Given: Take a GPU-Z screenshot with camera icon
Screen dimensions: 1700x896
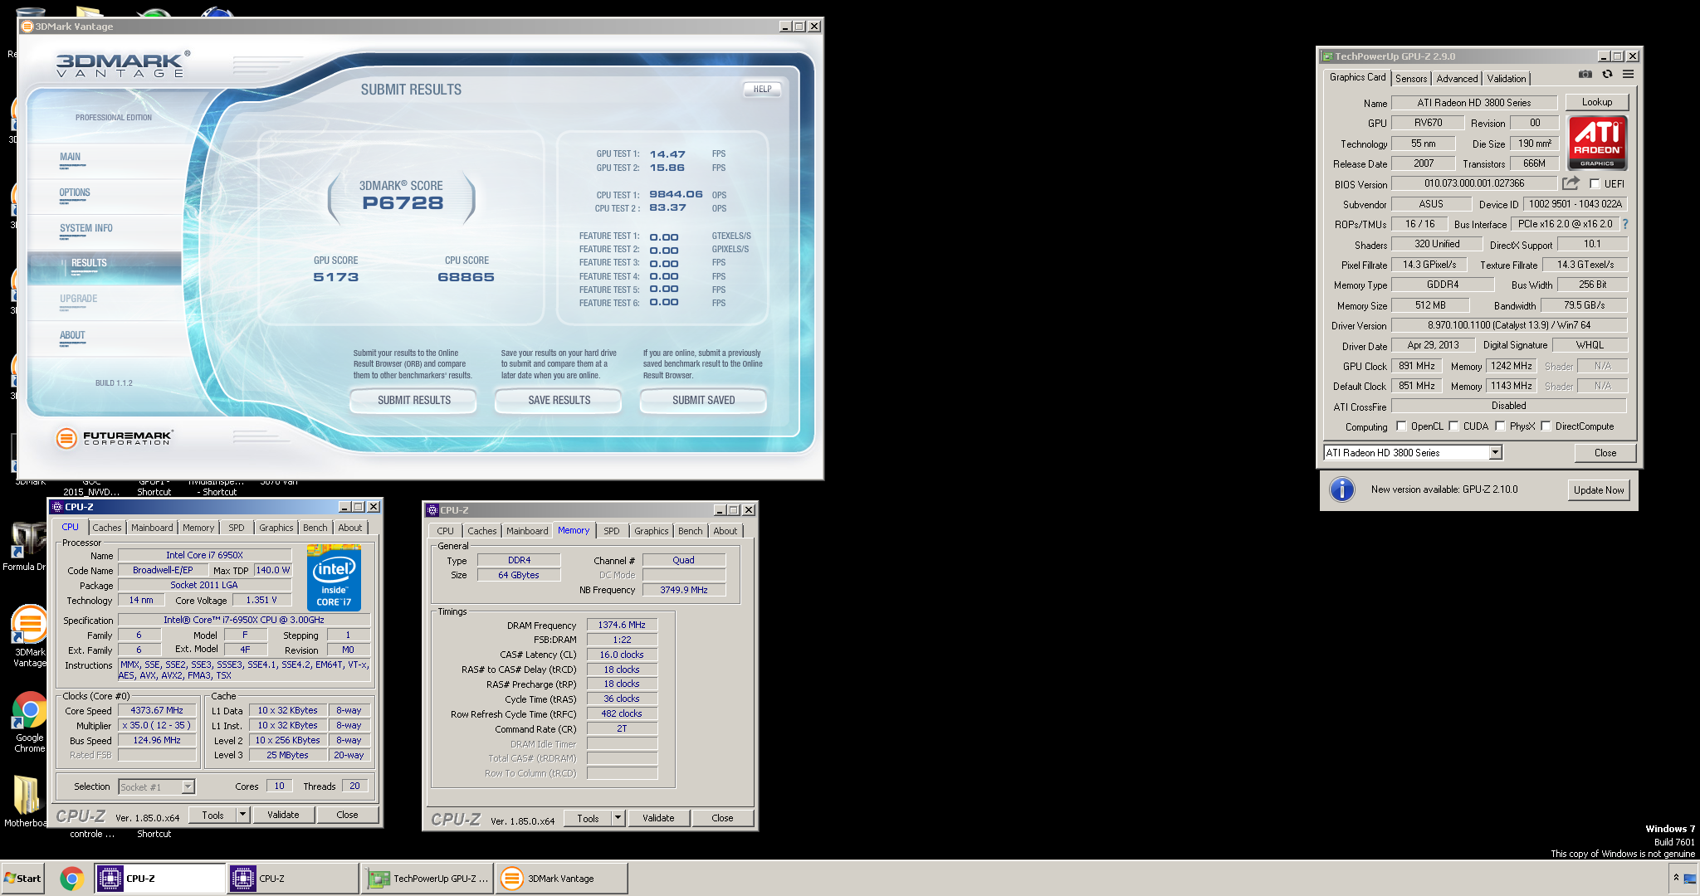Looking at the screenshot, I should coord(1585,74).
